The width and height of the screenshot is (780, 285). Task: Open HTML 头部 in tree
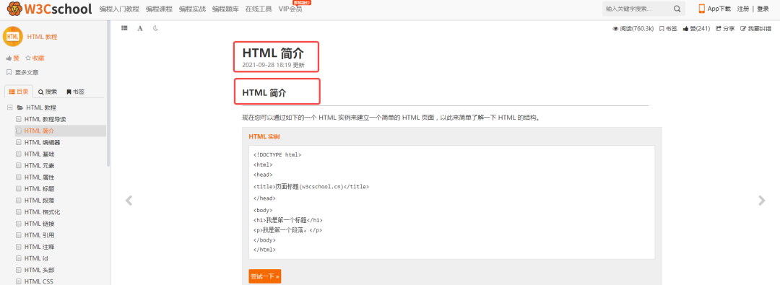click(39, 270)
